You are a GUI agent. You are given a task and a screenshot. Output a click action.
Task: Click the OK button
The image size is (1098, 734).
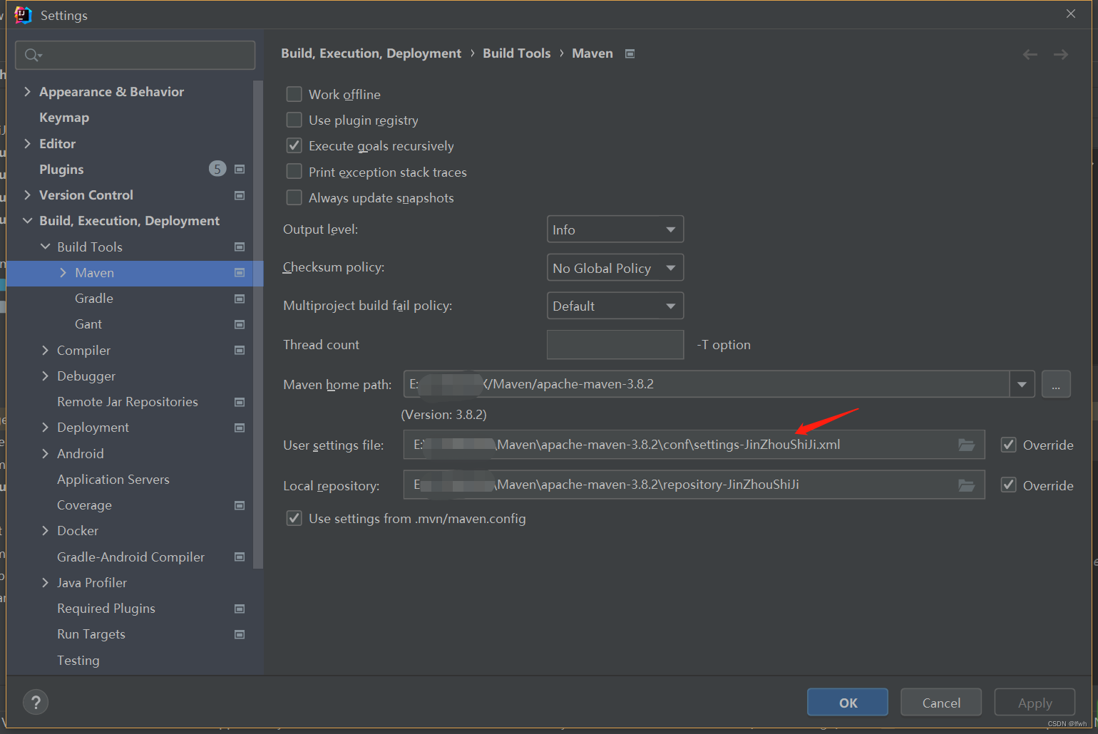[x=847, y=702]
